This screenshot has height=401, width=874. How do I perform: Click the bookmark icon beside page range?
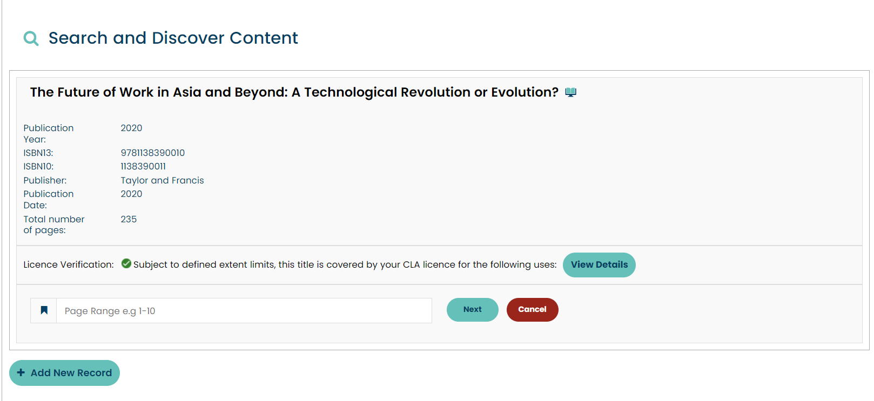tap(44, 310)
